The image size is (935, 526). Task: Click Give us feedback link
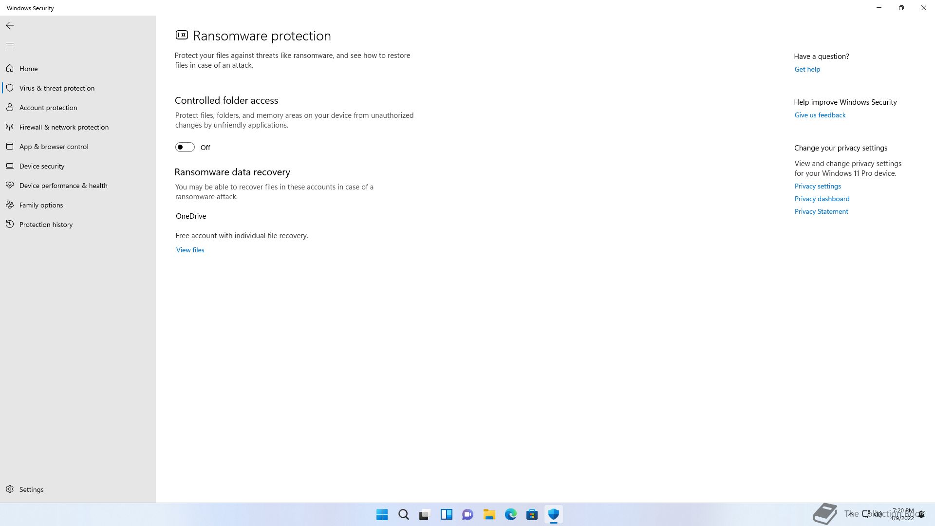pyautogui.click(x=820, y=115)
